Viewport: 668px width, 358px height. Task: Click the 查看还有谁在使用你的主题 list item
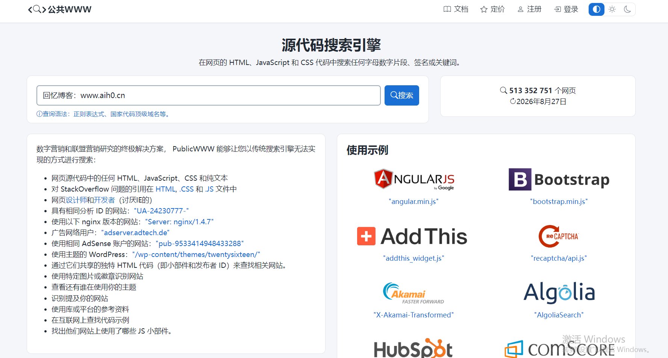tap(94, 287)
